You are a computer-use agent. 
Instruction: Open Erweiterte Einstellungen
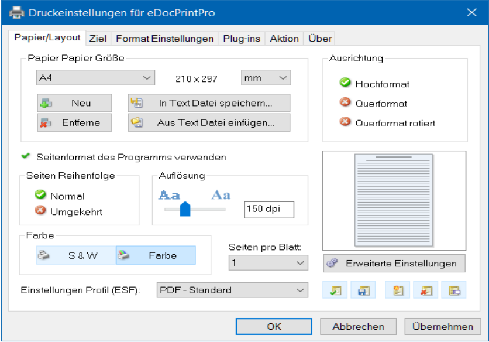tap(394, 264)
